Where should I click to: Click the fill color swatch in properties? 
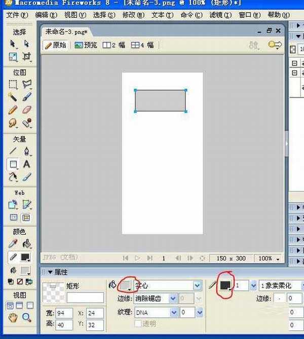point(124,286)
